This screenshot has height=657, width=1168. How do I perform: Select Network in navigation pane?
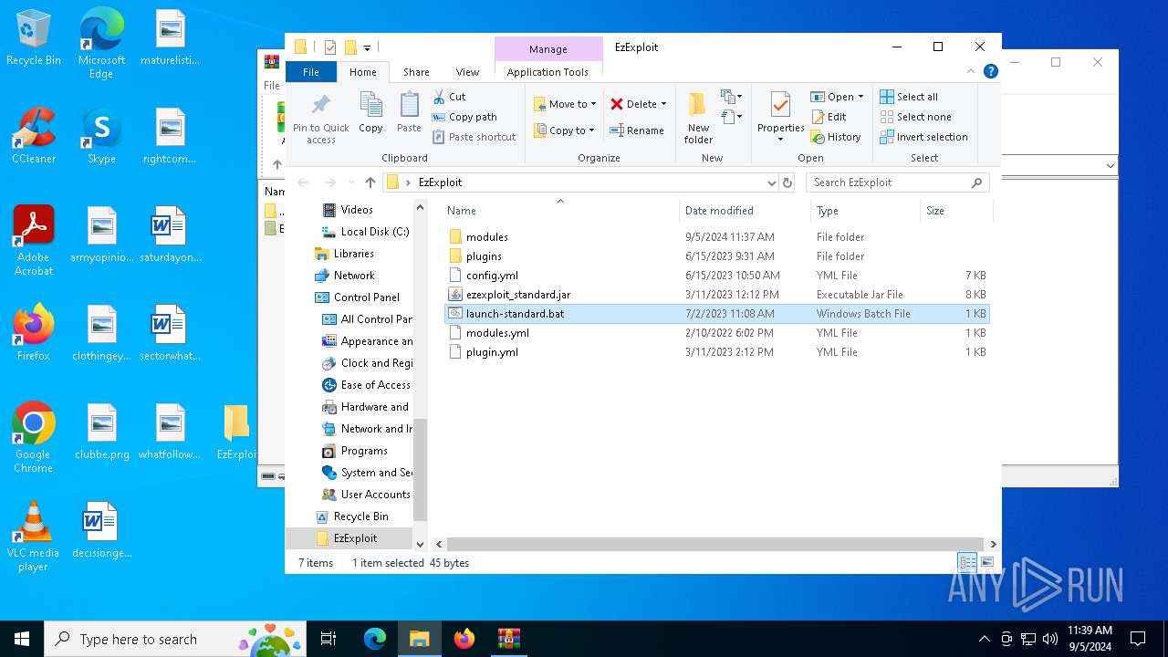[x=354, y=276]
